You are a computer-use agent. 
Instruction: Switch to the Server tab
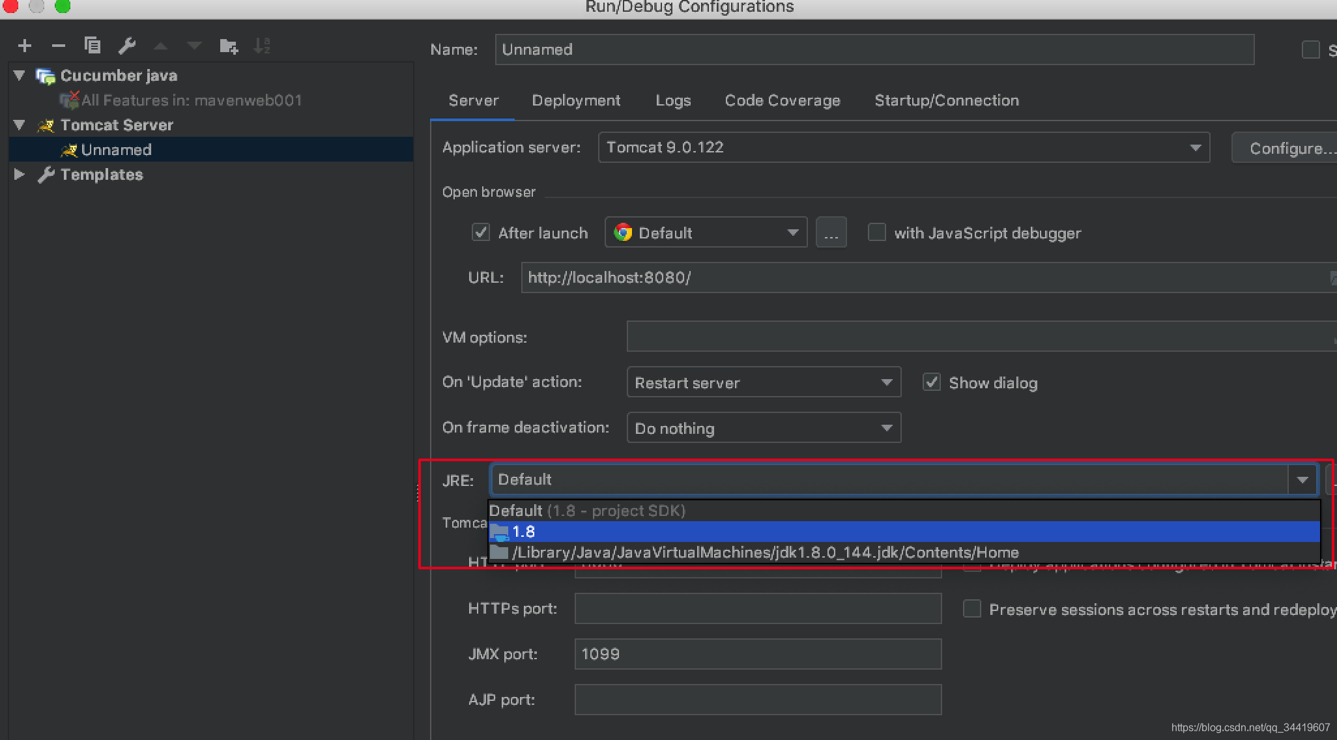tap(474, 100)
